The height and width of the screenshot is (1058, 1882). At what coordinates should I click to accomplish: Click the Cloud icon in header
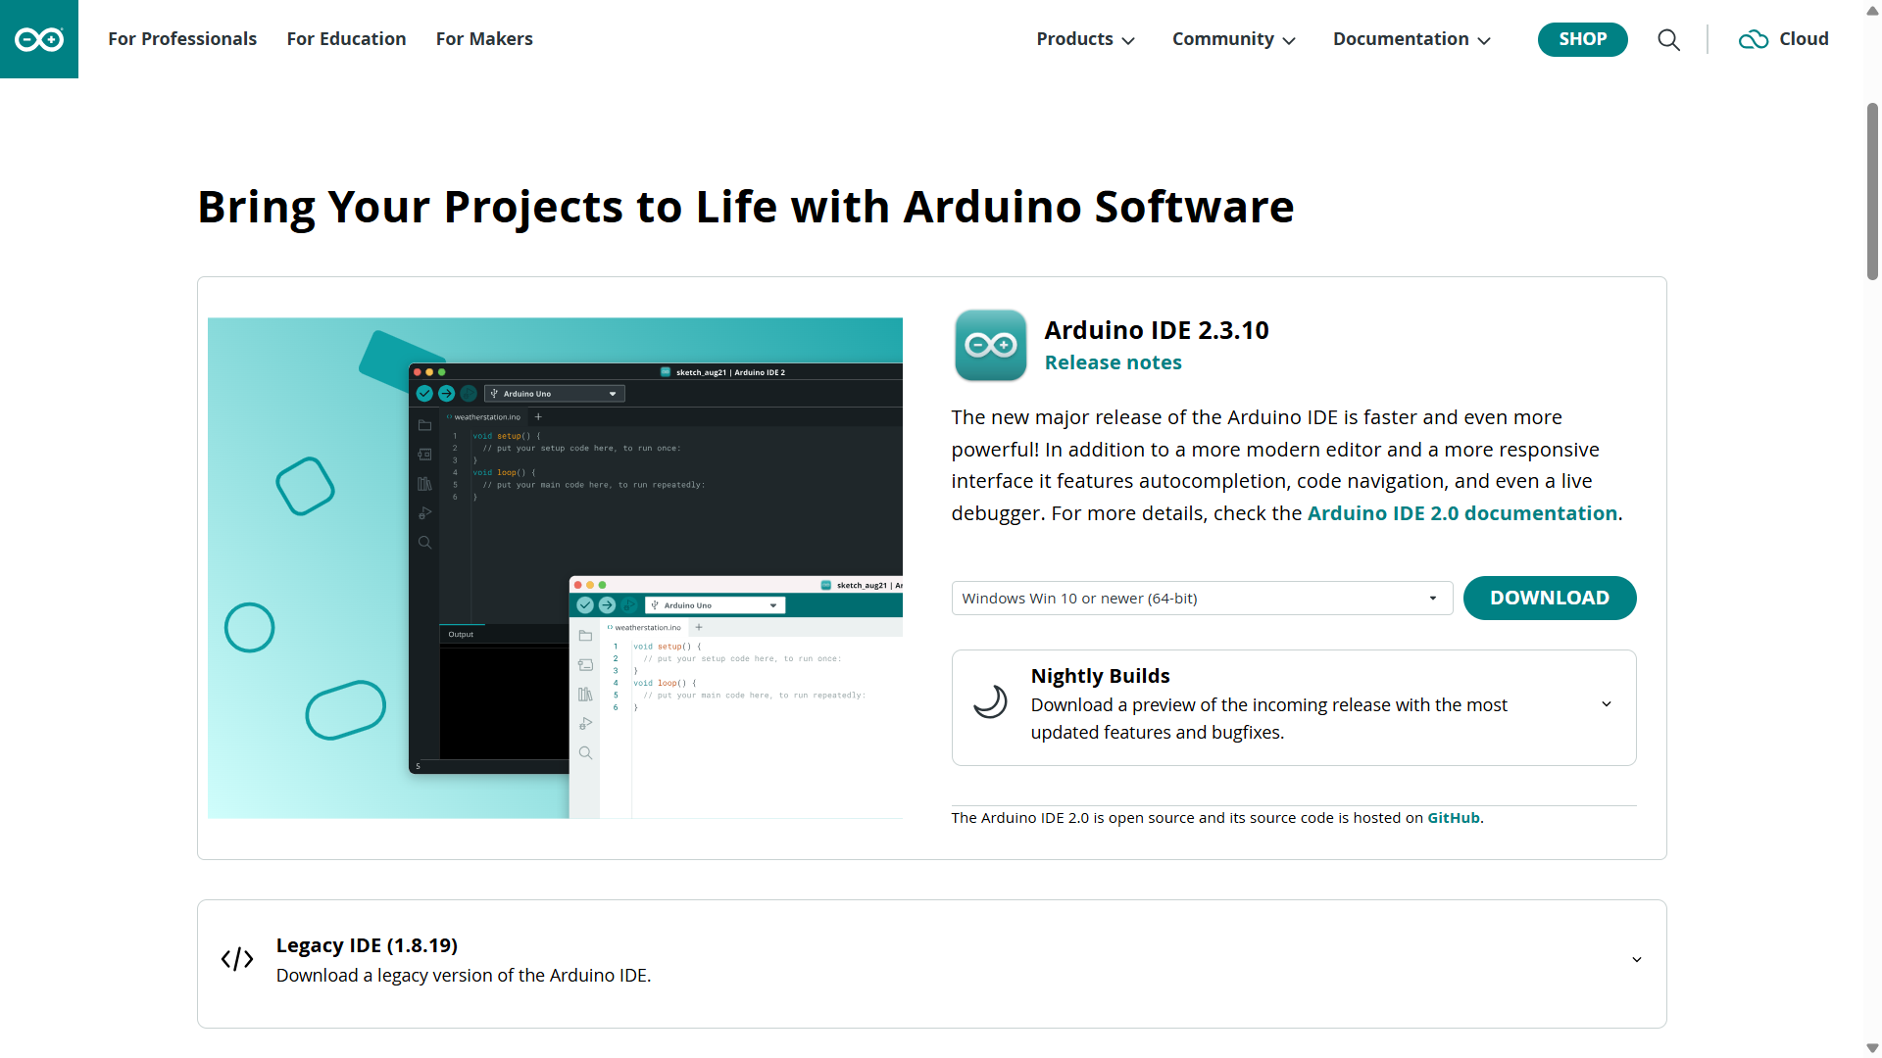[1754, 39]
